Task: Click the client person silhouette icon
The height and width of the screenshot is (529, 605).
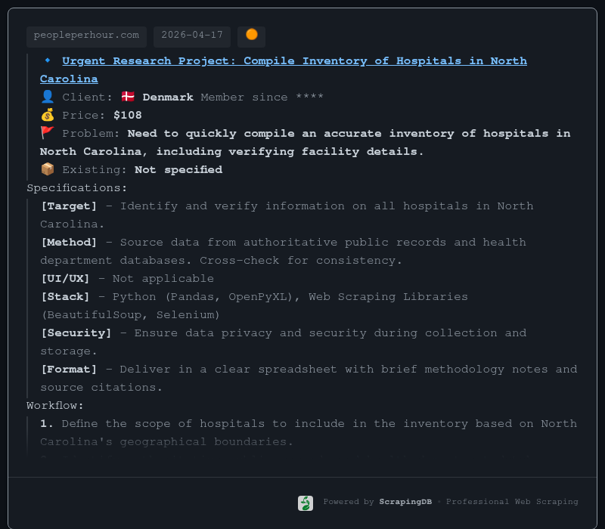Action: [x=48, y=97]
